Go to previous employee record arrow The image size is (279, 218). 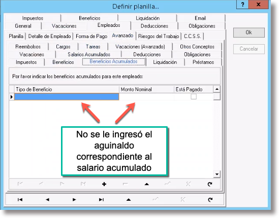[x=47, y=200]
